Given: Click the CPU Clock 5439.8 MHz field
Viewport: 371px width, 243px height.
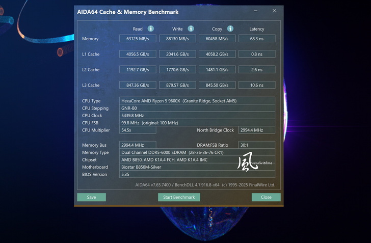Looking at the screenshot, I should coord(197,116).
